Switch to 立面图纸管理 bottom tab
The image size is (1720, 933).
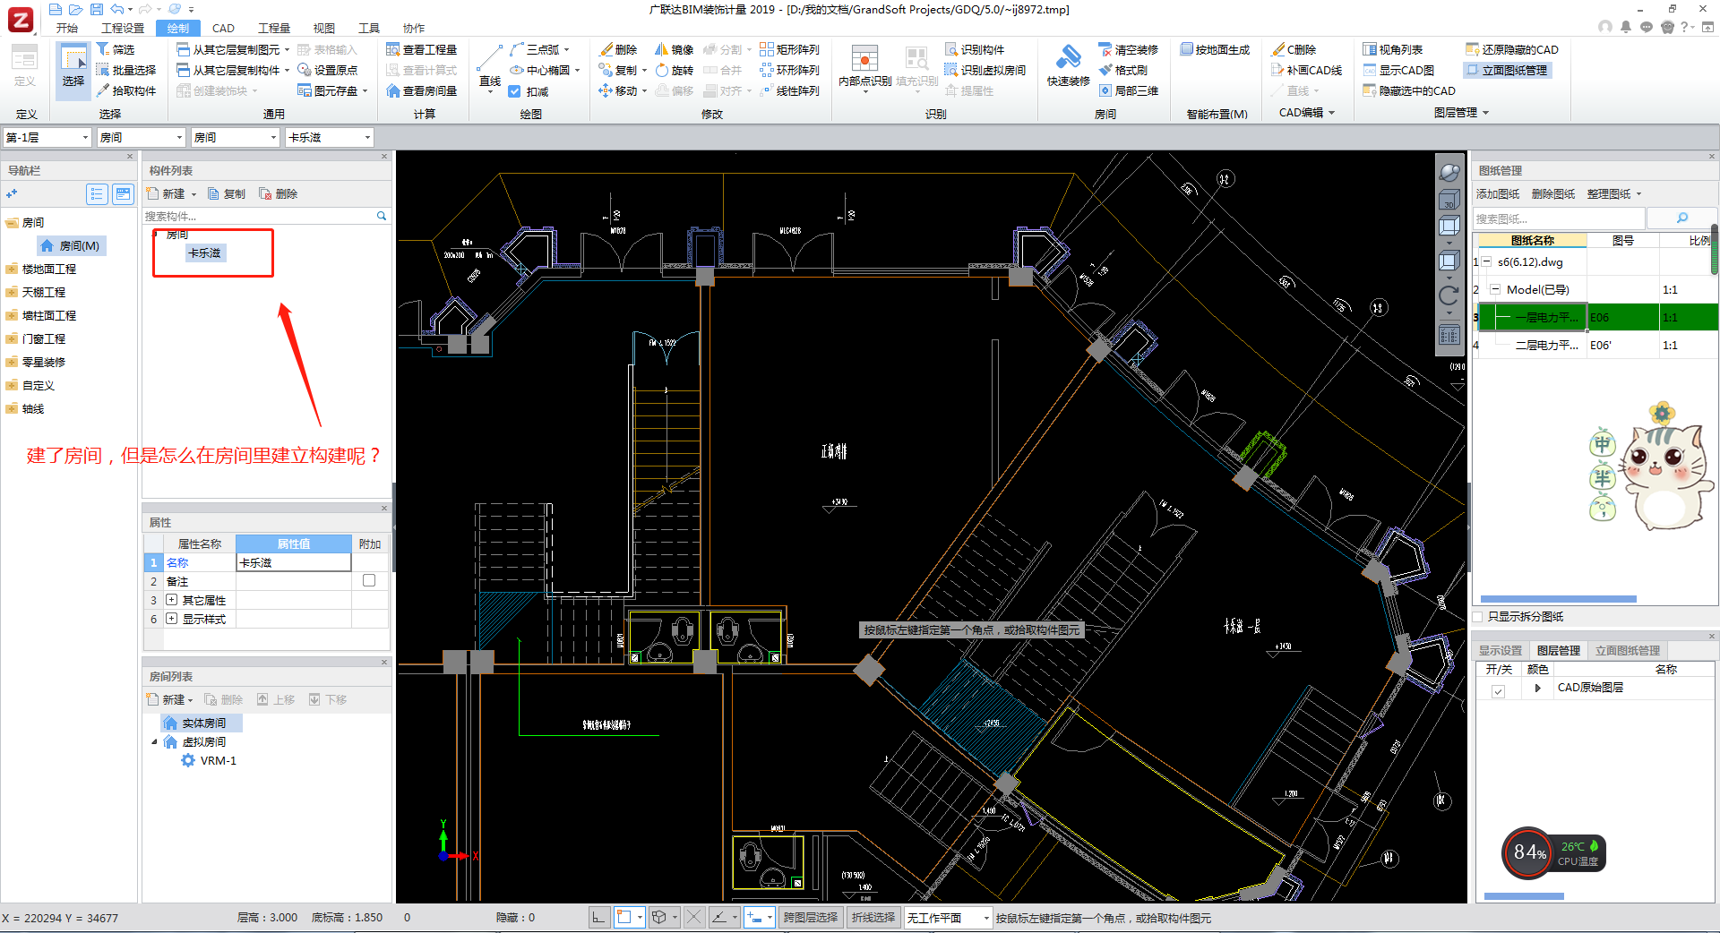pyautogui.click(x=1628, y=650)
